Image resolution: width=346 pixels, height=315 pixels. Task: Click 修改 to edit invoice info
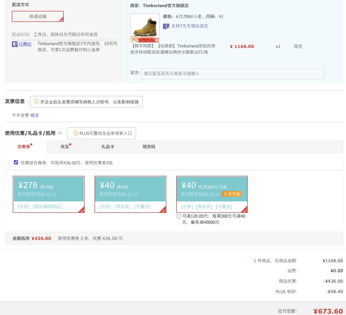pos(35,115)
